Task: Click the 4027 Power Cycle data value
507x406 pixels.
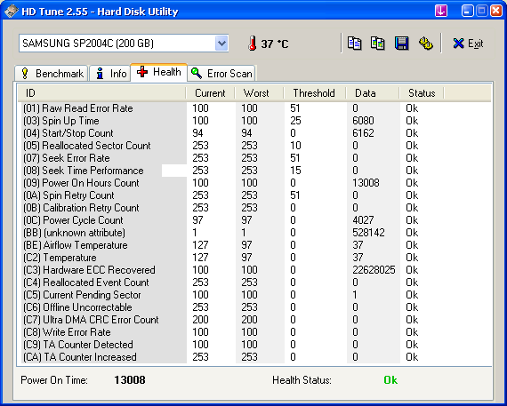Action: [363, 220]
